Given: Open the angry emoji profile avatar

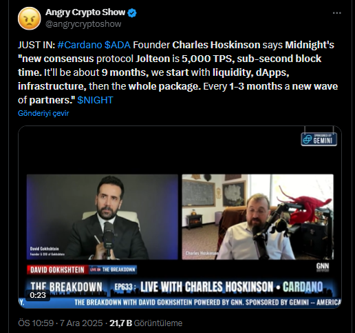Looking at the screenshot, I should click(30, 19).
